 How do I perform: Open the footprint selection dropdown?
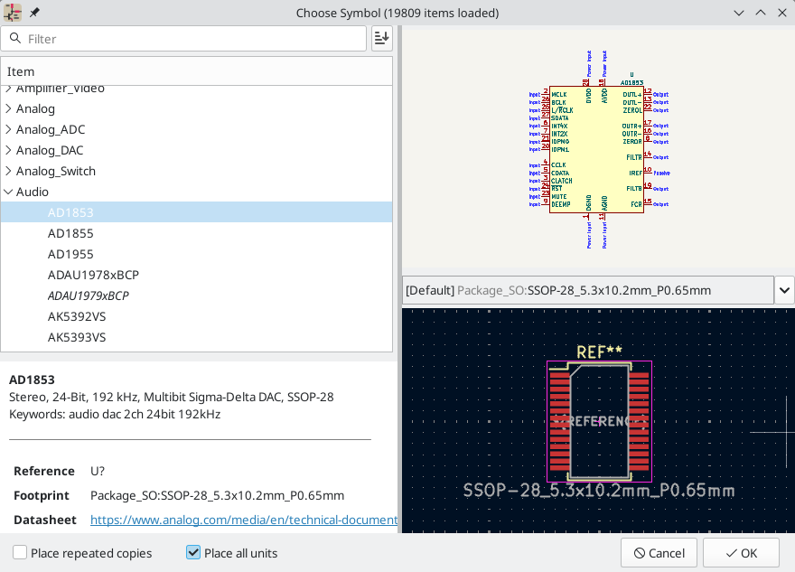click(784, 290)
